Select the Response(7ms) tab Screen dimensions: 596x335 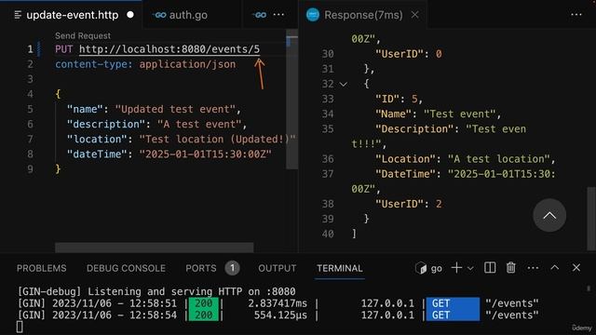click(362, 15)
